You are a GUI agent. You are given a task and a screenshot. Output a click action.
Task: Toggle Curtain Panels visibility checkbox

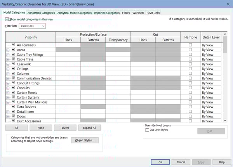click(13, 92)
